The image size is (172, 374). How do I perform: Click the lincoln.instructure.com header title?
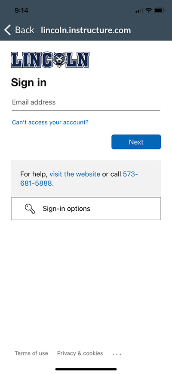pyautogui.click(x=86, y=30)
